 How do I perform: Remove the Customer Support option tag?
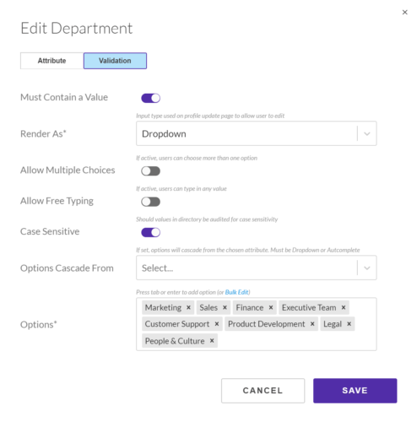click(217, 324)
